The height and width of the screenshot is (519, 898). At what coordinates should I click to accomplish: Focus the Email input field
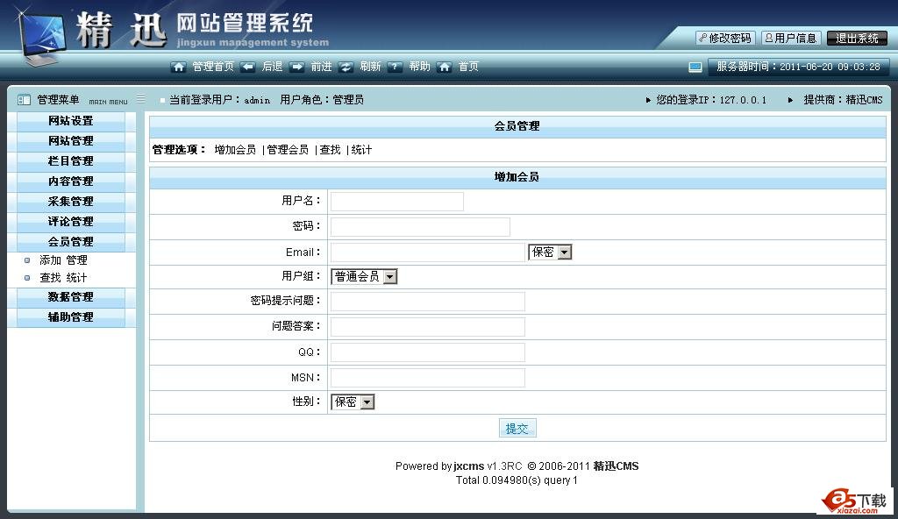pos(428,252)
